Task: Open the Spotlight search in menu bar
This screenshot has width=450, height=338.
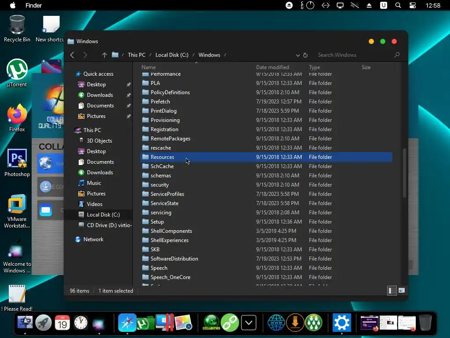Action: point(398,5)
